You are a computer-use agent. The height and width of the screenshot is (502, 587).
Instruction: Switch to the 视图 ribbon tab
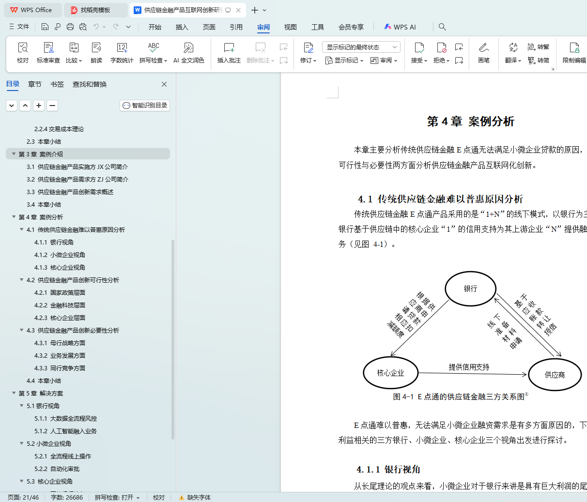[x=291, y=27]
